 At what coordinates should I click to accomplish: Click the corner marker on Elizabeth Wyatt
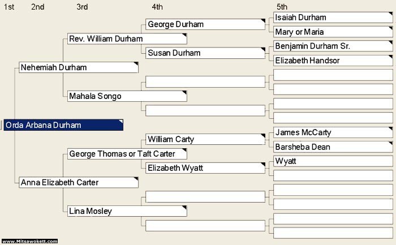(263, 165)
